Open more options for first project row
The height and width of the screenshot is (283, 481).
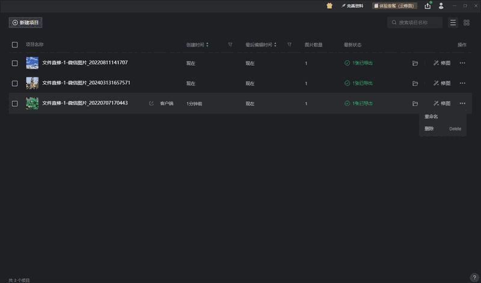pyautogui.click(x=462, y=63)
